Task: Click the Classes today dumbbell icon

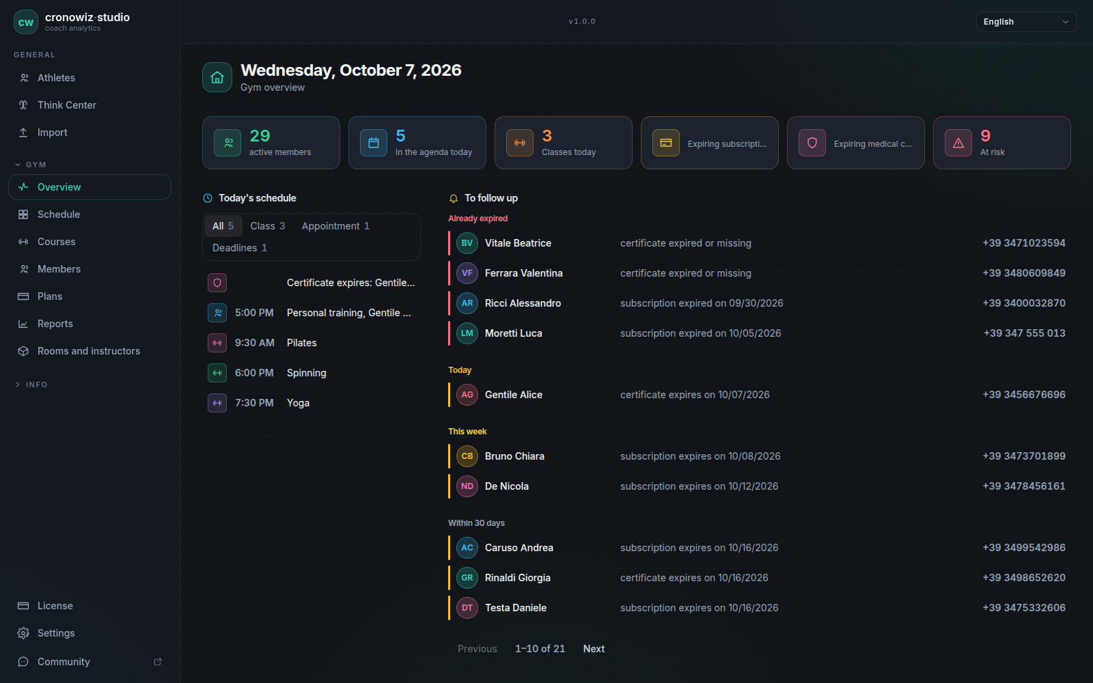Action: click(x=520, y=143)
